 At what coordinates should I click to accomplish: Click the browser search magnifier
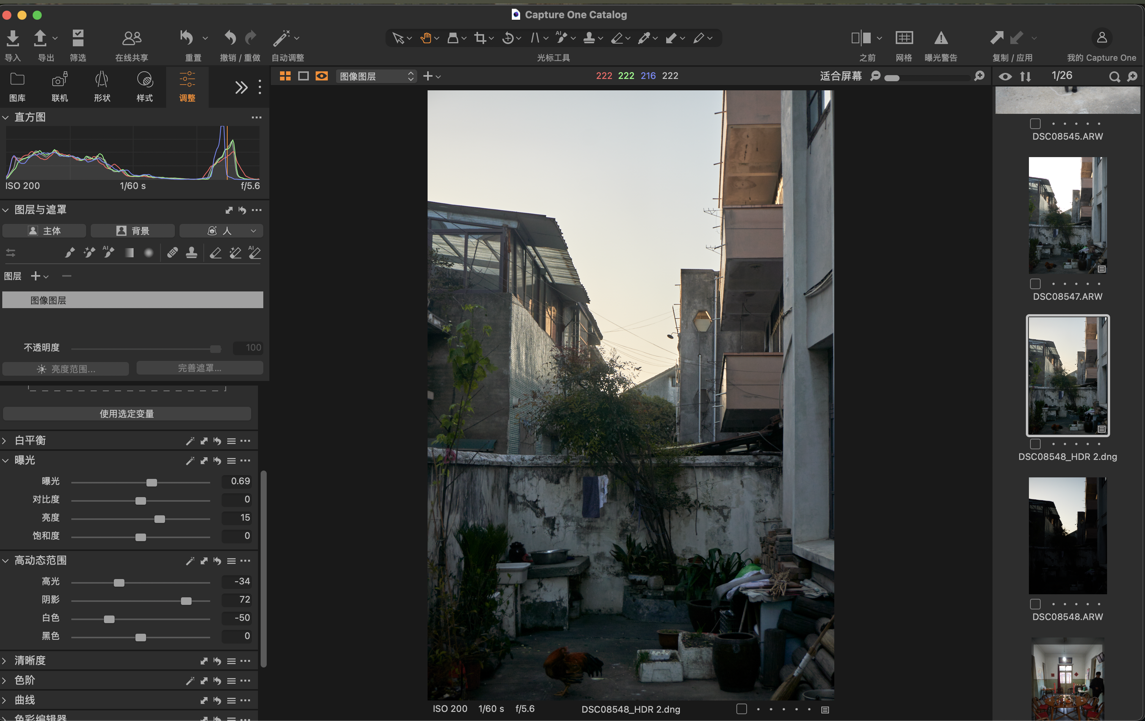pyautogui.click(x=1114, y=77)
